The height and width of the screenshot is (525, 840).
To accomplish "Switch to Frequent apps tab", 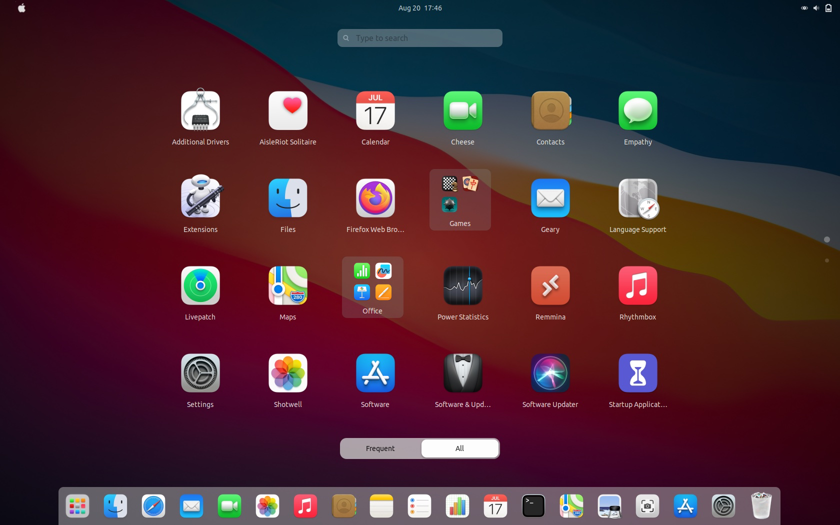I will pos(380,448).
